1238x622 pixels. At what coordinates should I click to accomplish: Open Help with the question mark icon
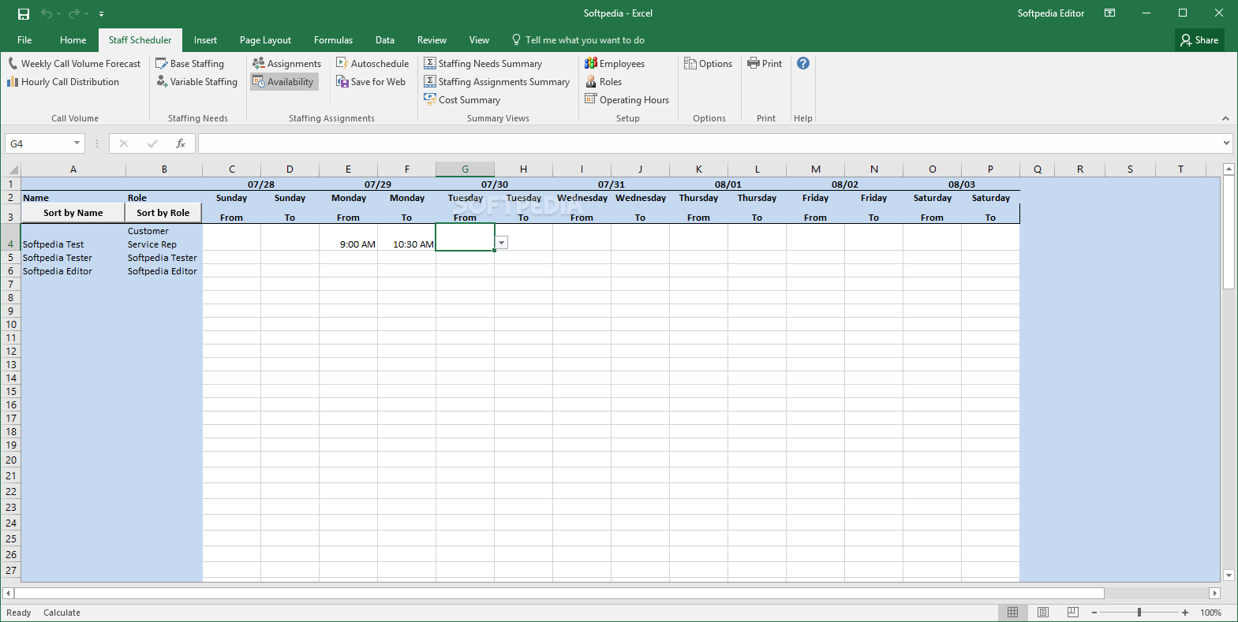(803, 63)
